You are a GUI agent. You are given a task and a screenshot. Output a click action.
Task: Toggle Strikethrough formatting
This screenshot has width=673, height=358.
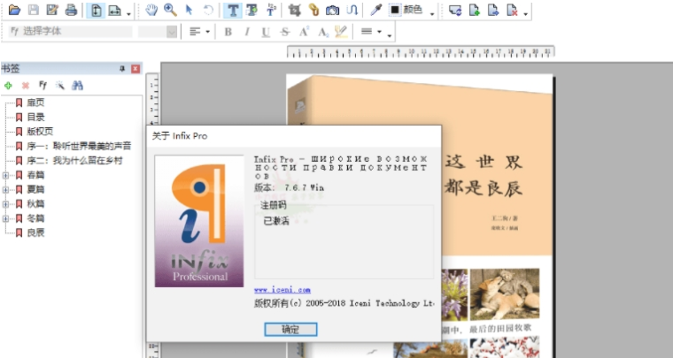[284, 32]
